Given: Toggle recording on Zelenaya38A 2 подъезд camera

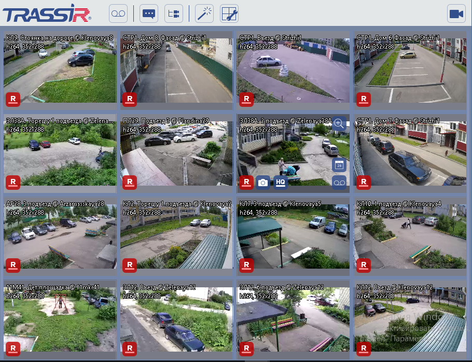Looking at the screenshot, I should point(246,183).
